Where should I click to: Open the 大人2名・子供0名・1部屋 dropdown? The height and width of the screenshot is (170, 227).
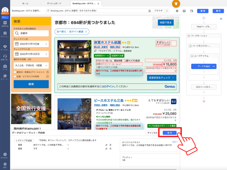pos(31,65)
